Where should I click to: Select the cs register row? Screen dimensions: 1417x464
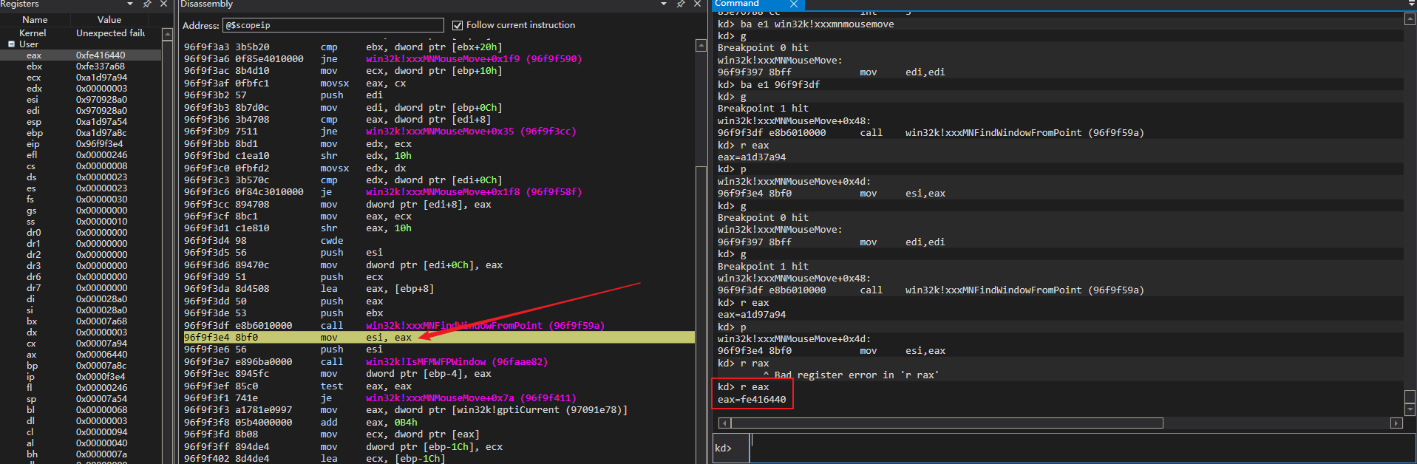point(81,166)
